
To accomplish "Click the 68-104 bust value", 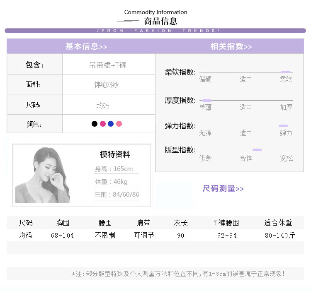I will (62, 236).
